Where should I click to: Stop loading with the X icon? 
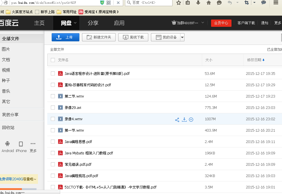(x=118, y=3)
